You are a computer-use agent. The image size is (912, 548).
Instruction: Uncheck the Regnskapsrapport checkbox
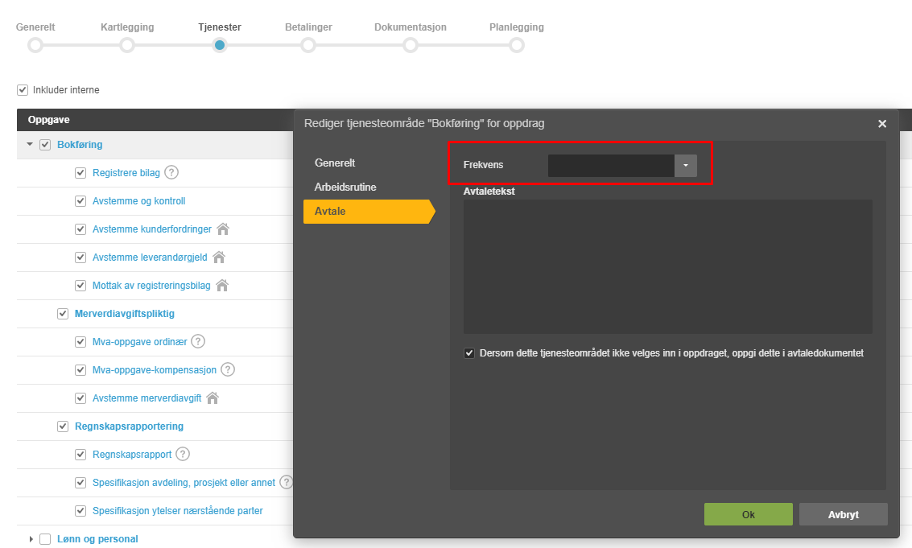[80, 455]
